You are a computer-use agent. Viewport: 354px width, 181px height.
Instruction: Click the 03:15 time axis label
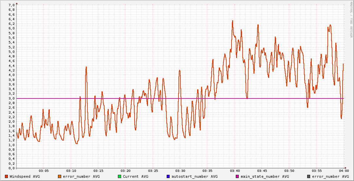98,171
